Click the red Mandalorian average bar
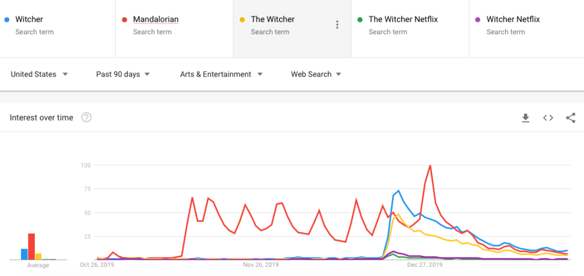 (x=31, y=246)
